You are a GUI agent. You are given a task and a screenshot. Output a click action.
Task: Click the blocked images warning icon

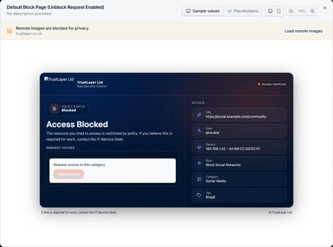[x=9, y=31]
